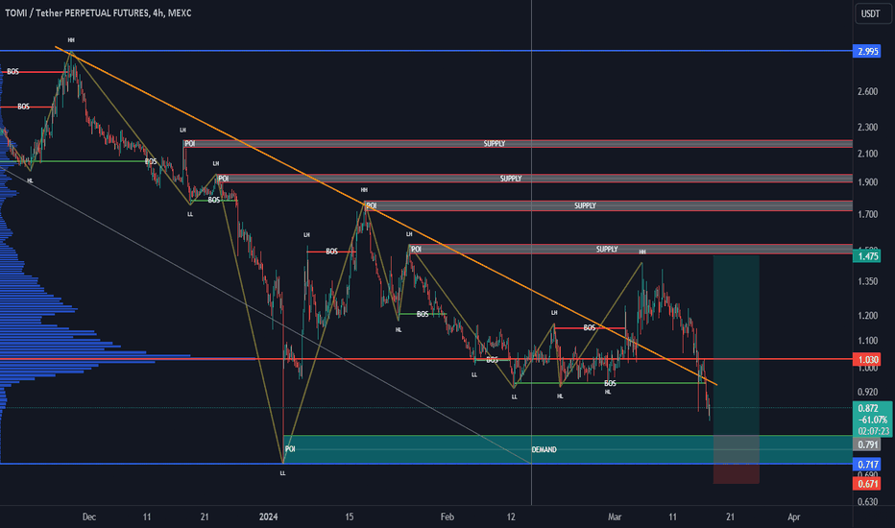Click the -61.07% change value
Image resolution: width=895 pixels, height=528 pixels.
click(872, 420)
